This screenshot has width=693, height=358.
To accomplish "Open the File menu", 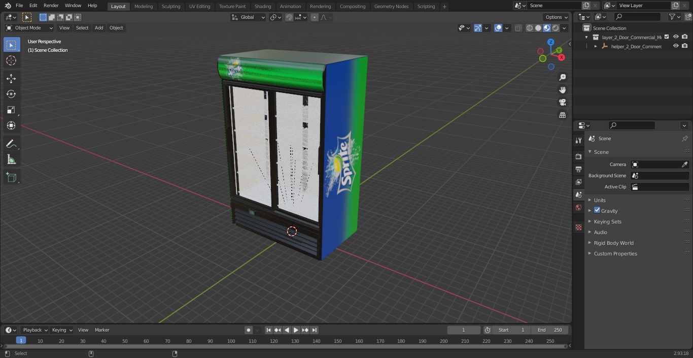I will (x=19, y=6).
